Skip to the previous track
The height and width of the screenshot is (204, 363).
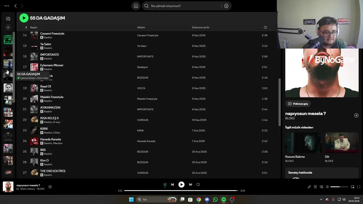172,184
